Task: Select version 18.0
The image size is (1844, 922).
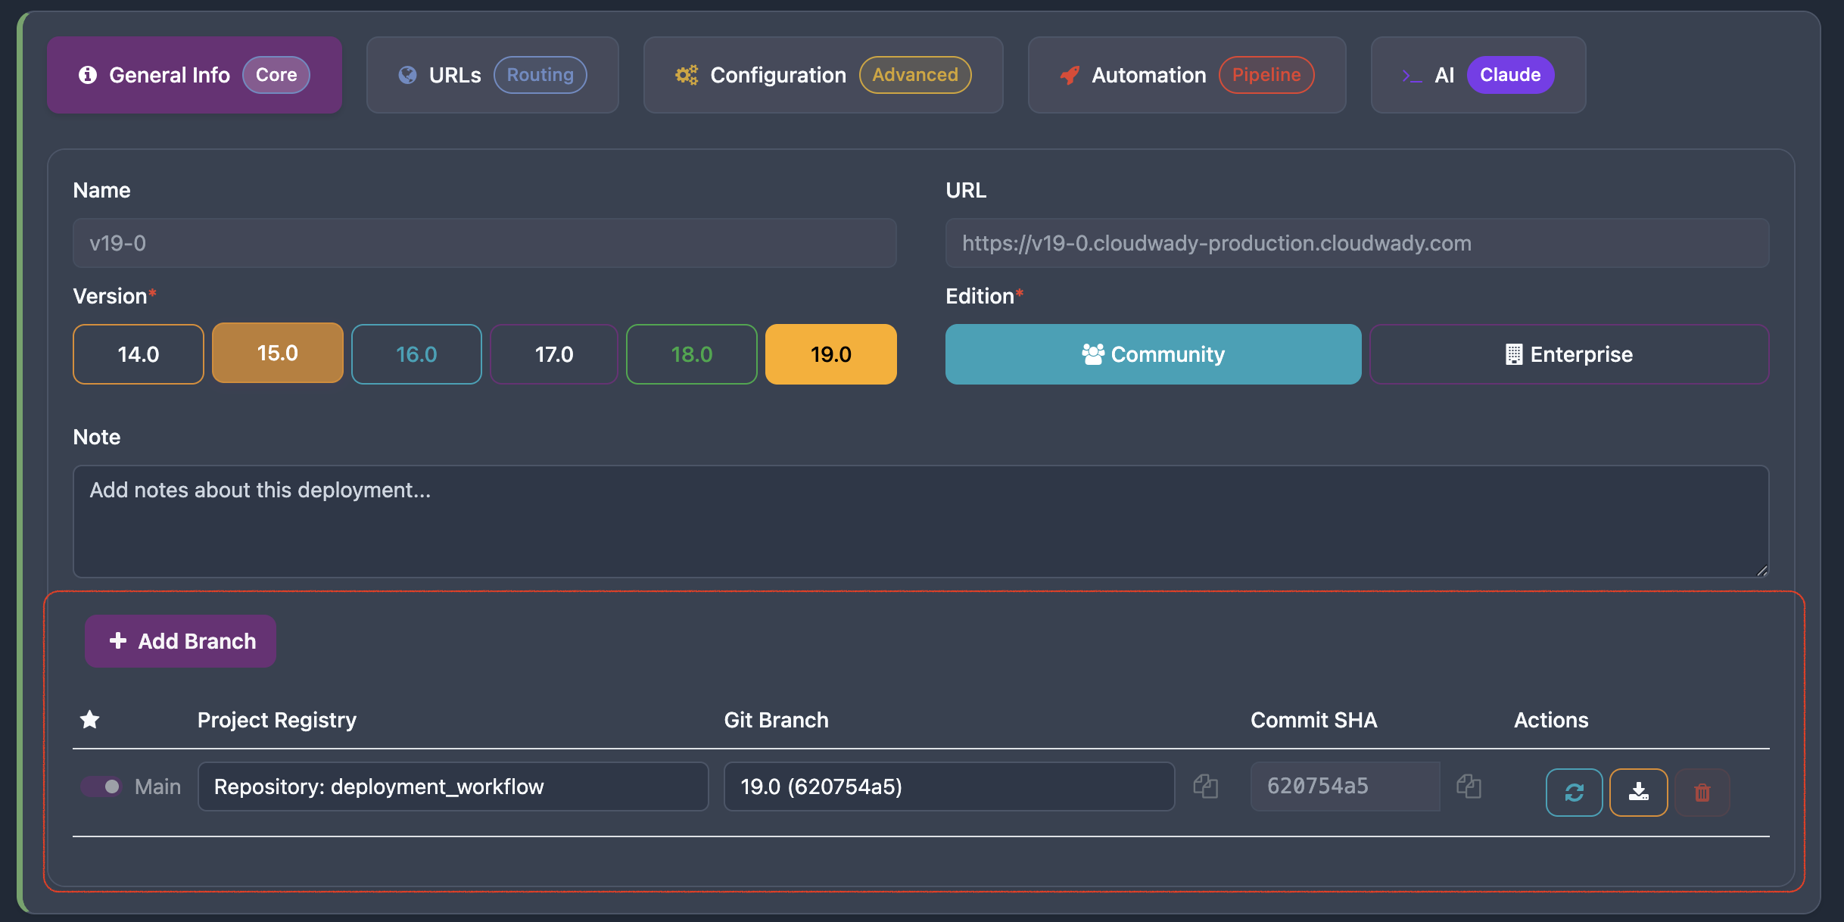Action: (691, 354)
